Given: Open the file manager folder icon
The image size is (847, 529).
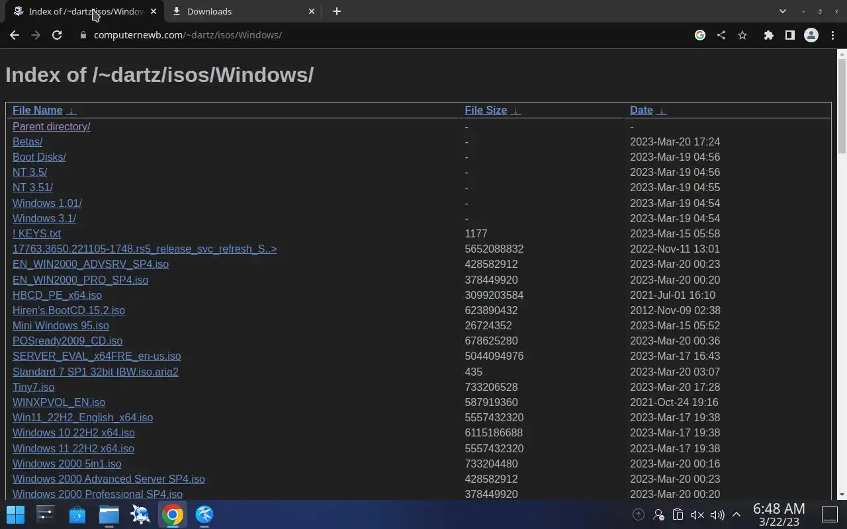Looking at the screenshot, I should coord(109,514).
